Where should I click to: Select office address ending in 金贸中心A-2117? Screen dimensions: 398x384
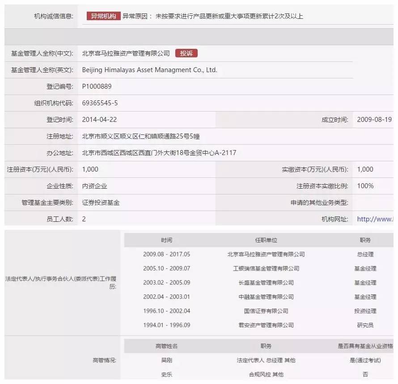coord(159,153)
